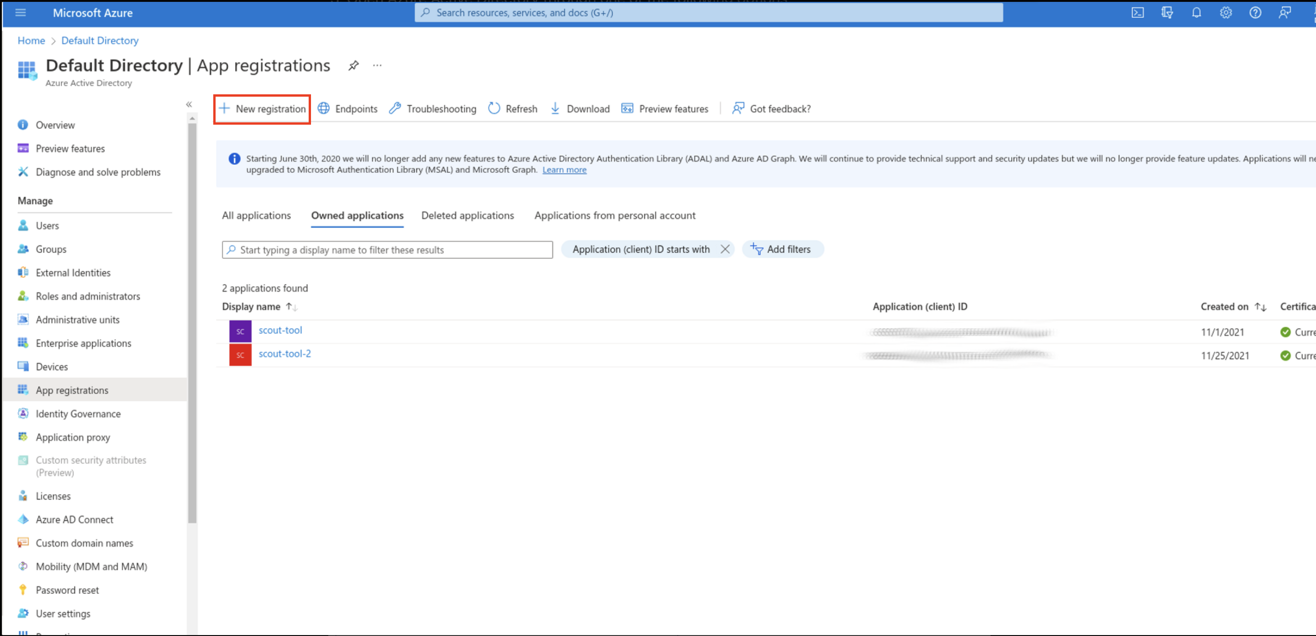Switch to the All applications tab
The width and height of the screenshot is (1316, 636).
[256, 215]
